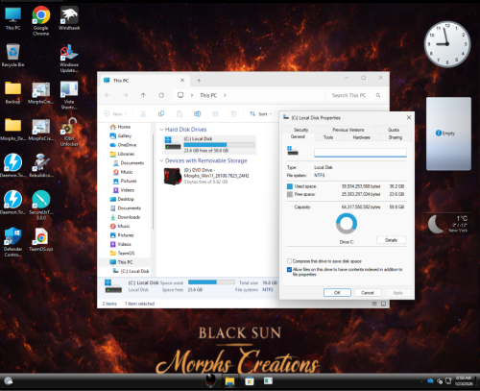Open File Explorer from the taskbar
Screen dimensions: 480x391
tap(229, 381)
